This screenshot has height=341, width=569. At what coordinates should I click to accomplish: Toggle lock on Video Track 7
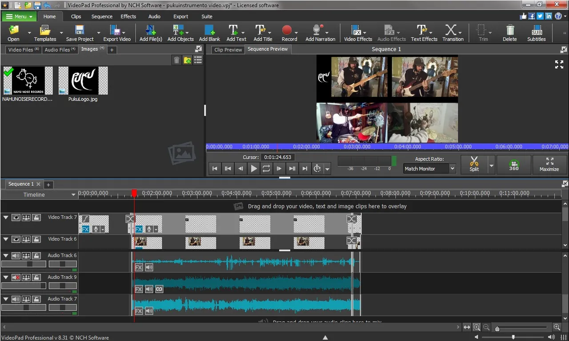36,217
